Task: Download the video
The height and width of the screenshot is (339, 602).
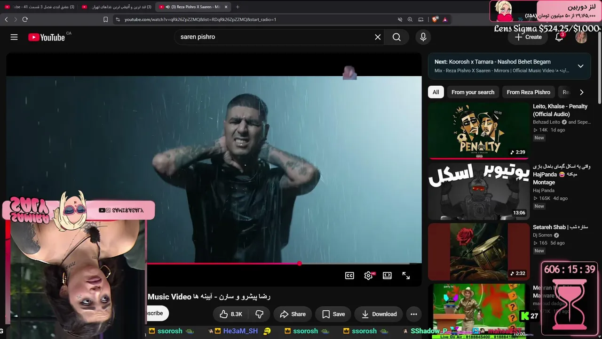Action: point(379,314)
